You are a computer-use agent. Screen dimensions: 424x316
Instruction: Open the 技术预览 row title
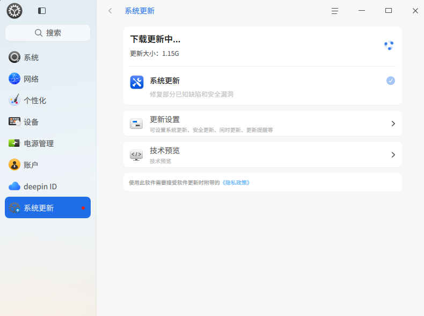165,150
